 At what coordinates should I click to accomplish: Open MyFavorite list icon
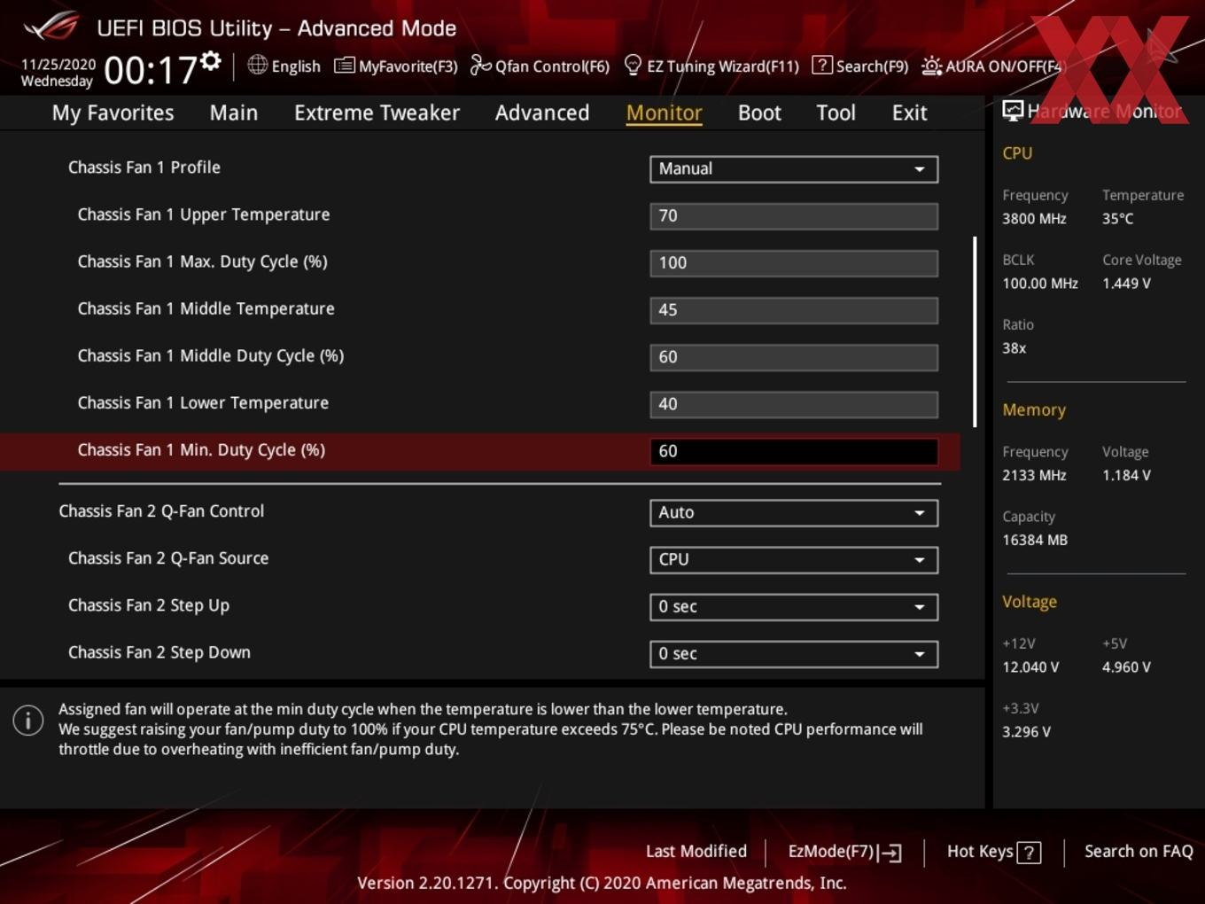(x=344, y=66)
